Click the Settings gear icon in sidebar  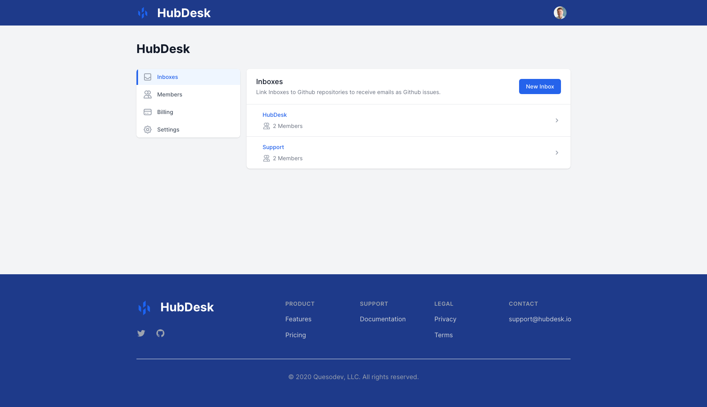coord(148,130)
